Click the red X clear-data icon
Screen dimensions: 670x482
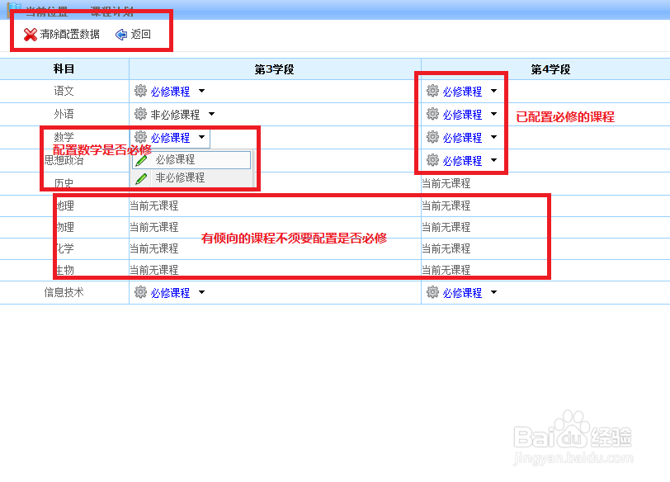coord(30,33)
